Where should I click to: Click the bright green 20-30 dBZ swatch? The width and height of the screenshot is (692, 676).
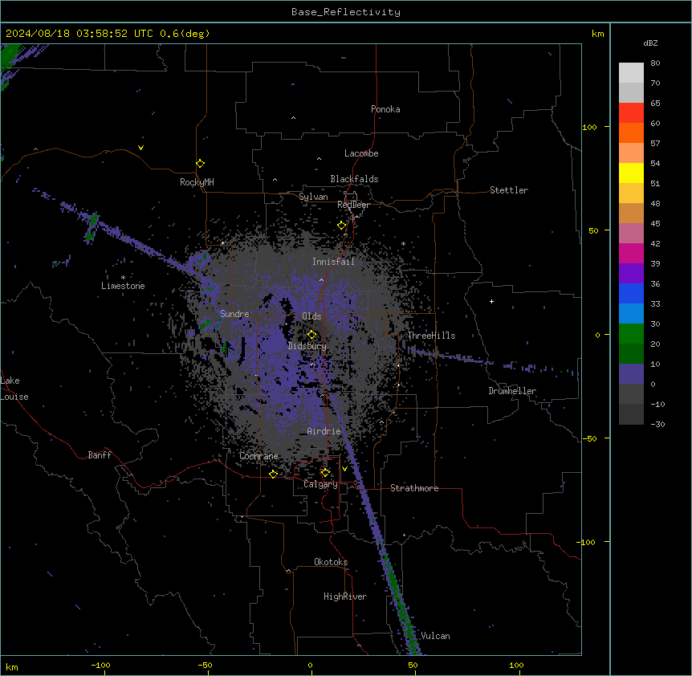tap(631, 334)
